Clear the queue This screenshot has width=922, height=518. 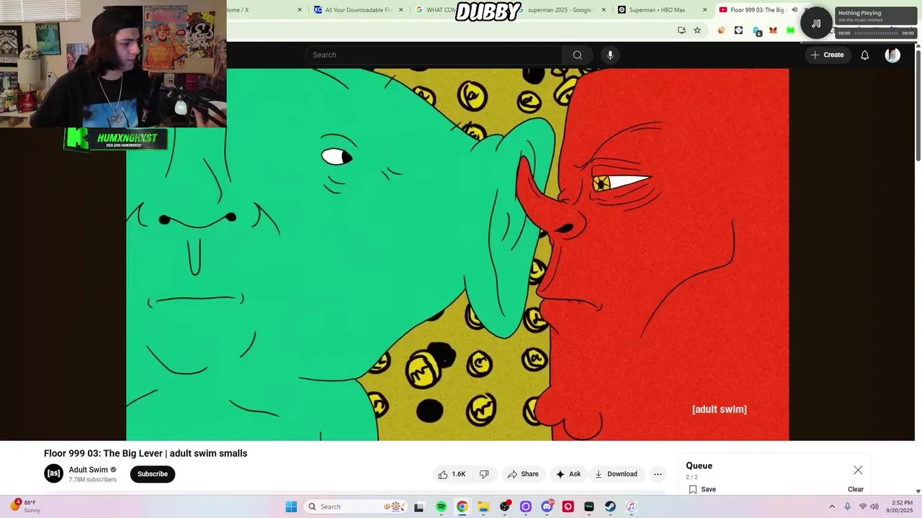[856, 489]
